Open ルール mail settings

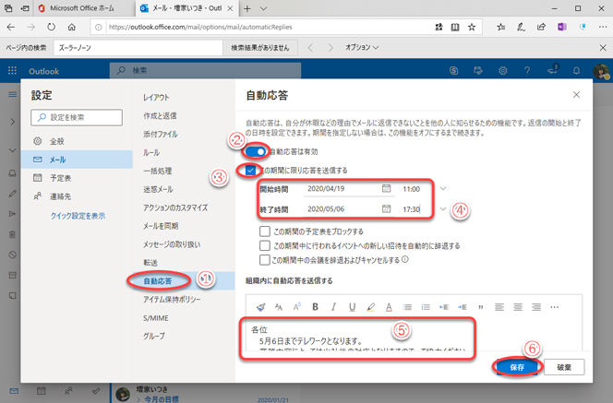[151, 152]
